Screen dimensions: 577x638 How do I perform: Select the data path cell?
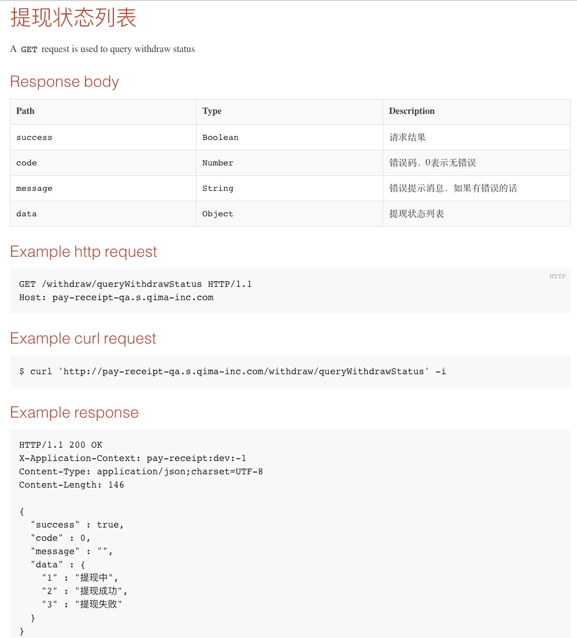(x=27, y=214)
